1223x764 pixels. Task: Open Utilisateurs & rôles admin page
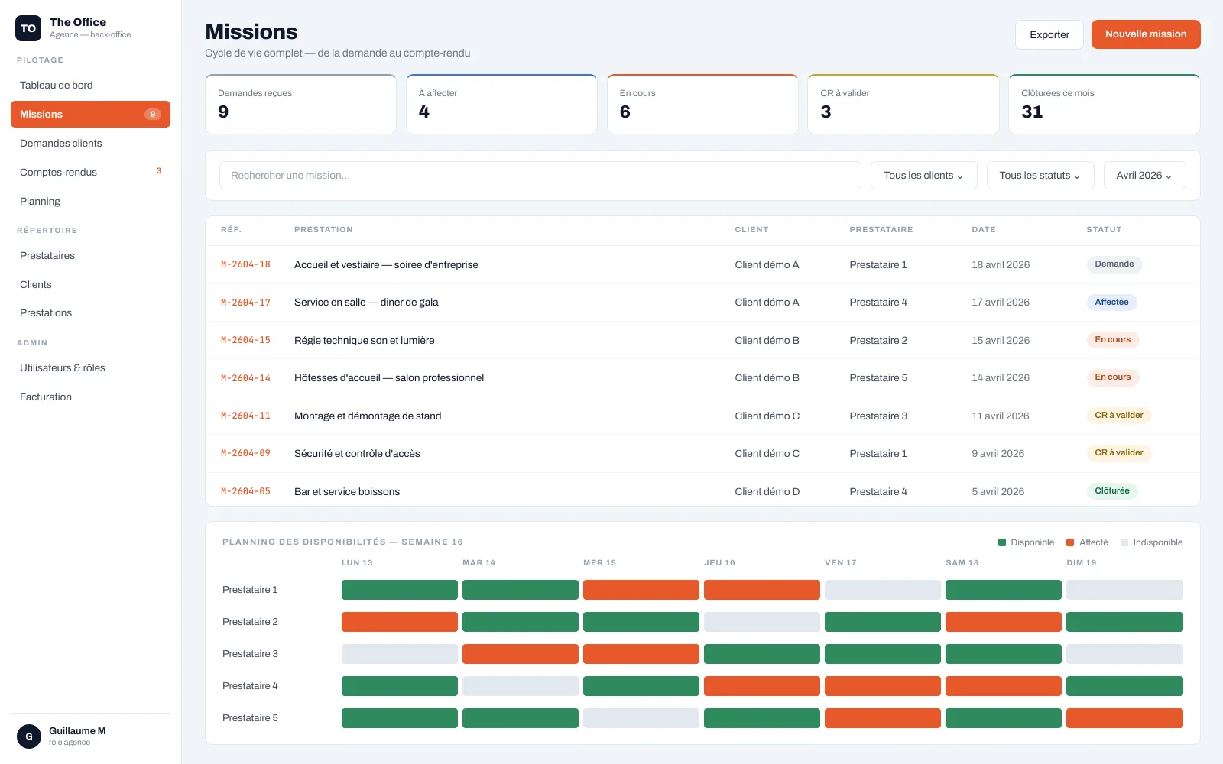[x=90, y=368]
